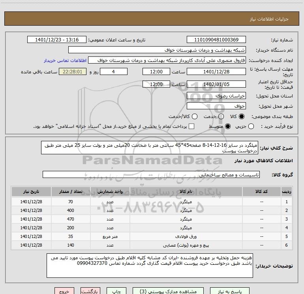This screenshot has height=294, width=304.
Task: Click the remaining time 22:28:01 field
Action: click(x=73, y=71)
